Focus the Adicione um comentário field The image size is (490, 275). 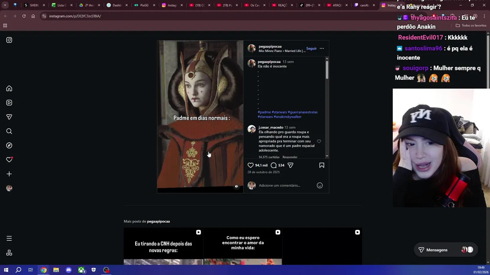pos(286,186)
